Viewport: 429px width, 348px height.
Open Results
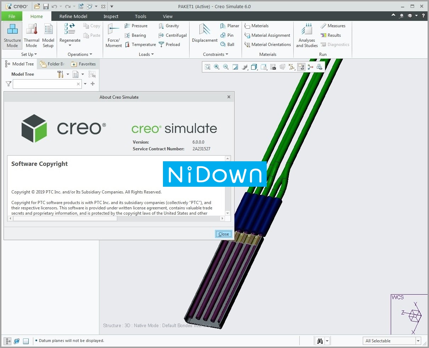coord(331,35)
